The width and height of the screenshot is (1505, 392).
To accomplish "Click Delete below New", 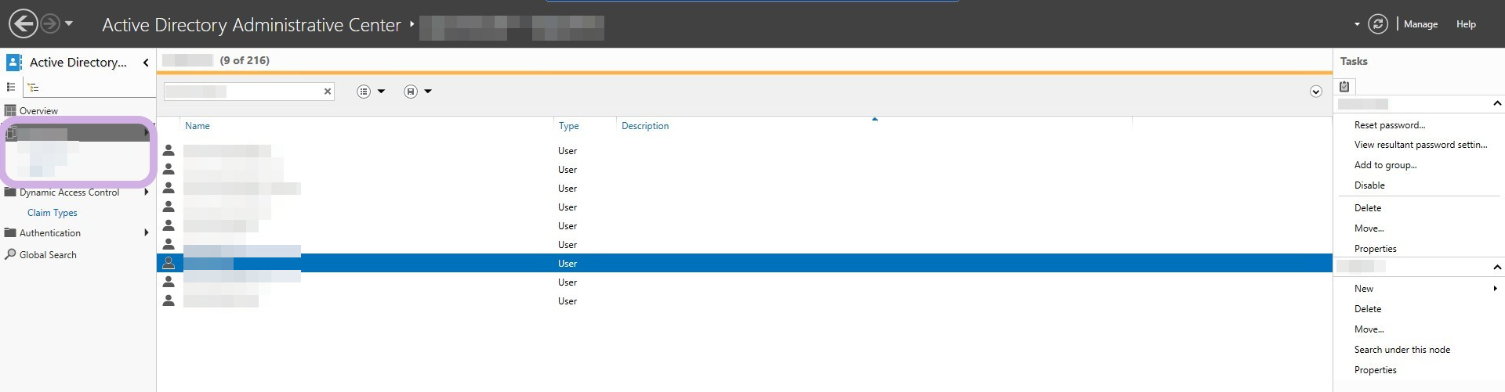I will (1368, 309).
